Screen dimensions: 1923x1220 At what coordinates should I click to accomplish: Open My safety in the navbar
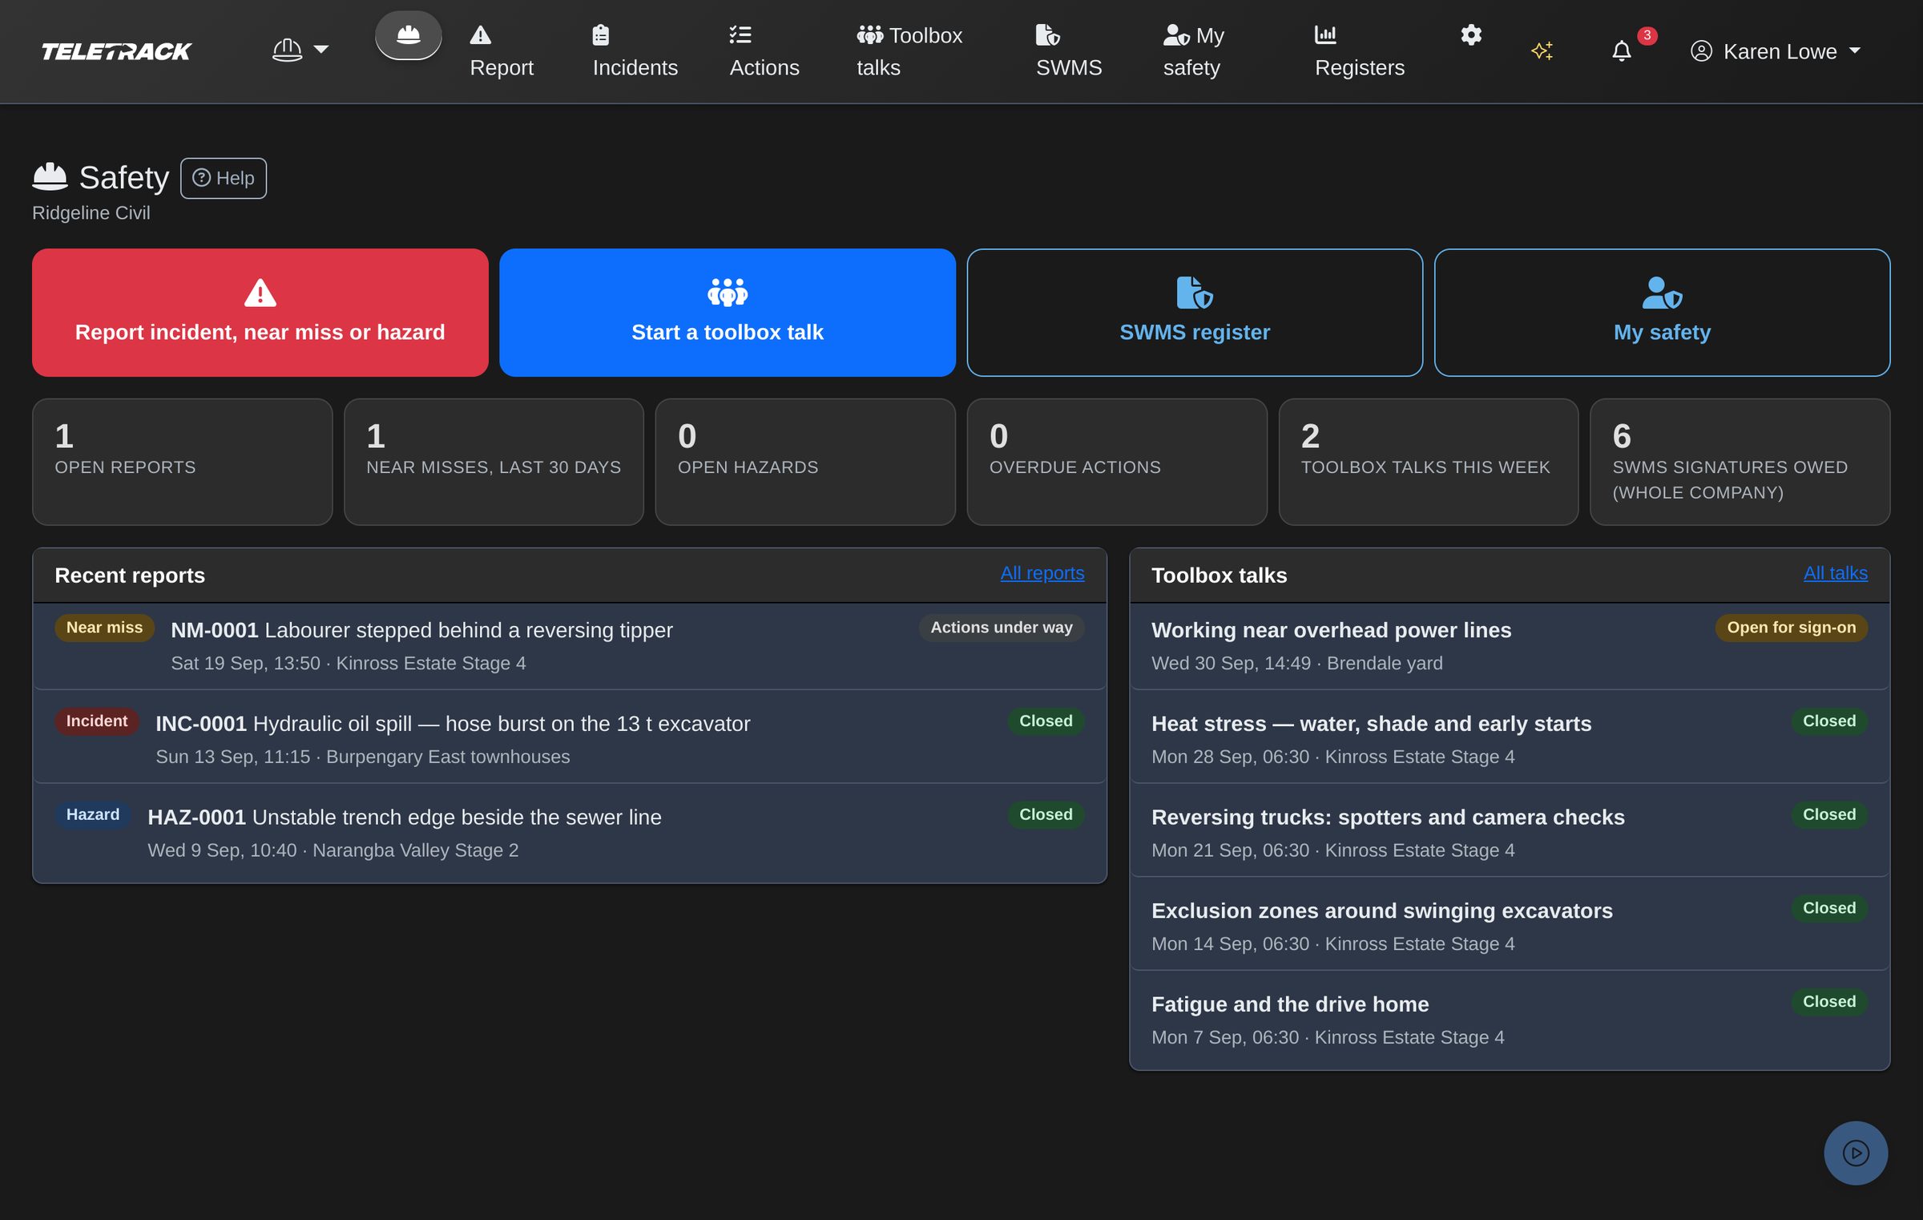pyautogui.click(x=1193, y=51)
